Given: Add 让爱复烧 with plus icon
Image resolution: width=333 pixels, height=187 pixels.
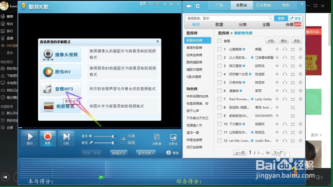Looking at the screenshot, I should (x=277, y=49).
